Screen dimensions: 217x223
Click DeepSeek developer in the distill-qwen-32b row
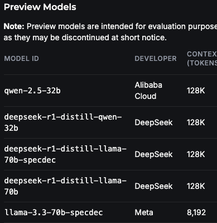[153, 122]
